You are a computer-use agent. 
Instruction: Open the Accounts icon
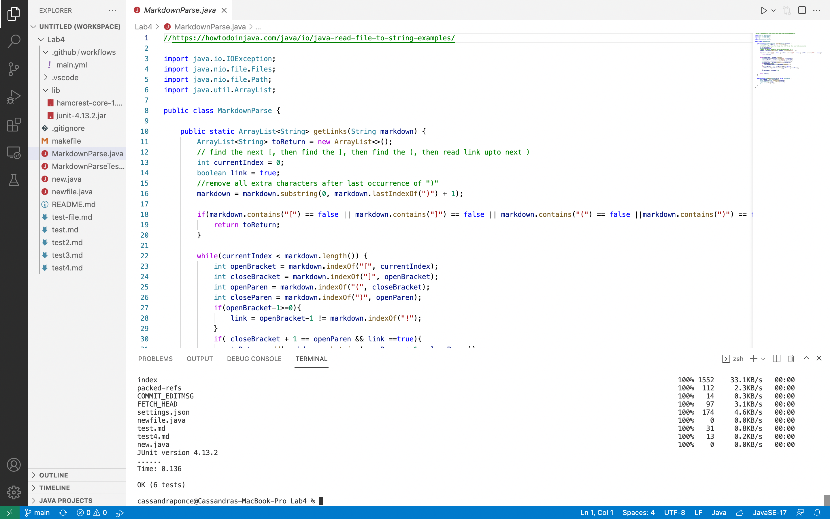[x=14, y=465]
